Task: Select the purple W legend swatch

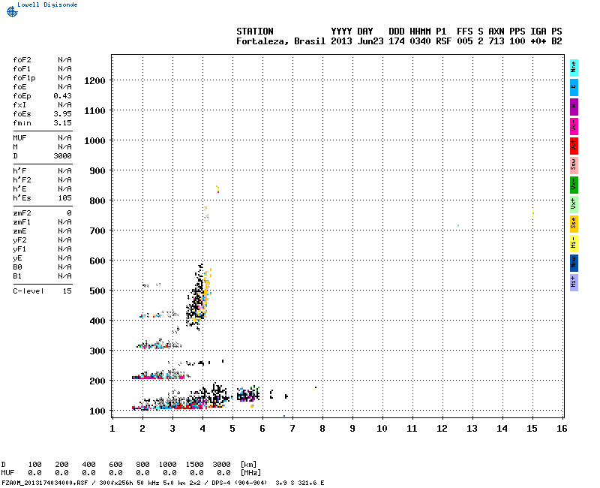Action: point(574,107)
